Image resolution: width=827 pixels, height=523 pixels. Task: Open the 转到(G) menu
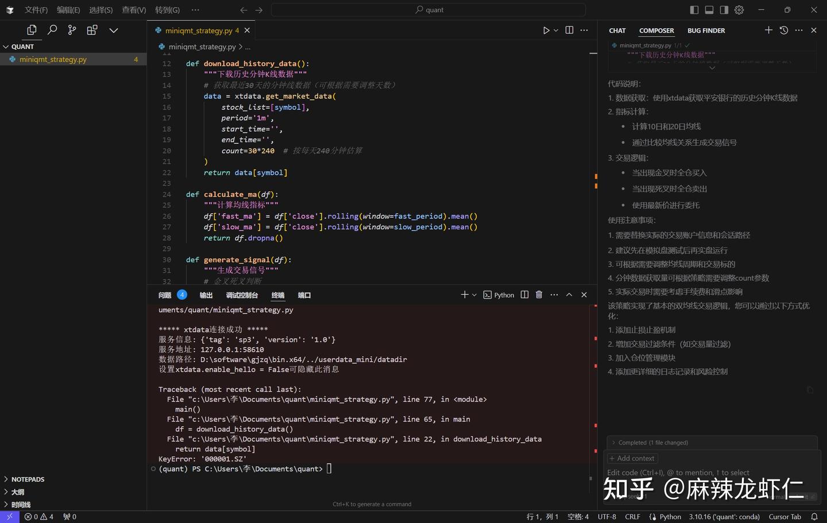pos(167,10)
